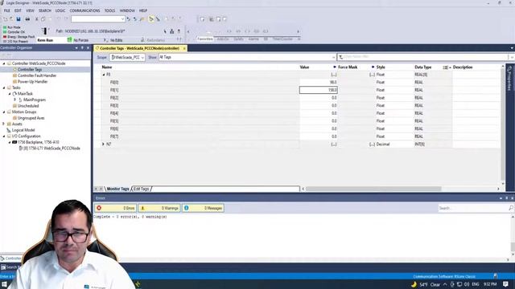Click the Logical Model icon in the tree
515x289 pixels.
pyautogui.click(x=9, y=130)
